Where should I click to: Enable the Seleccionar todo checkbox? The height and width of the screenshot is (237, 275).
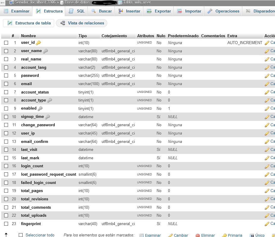click(21, 235)
